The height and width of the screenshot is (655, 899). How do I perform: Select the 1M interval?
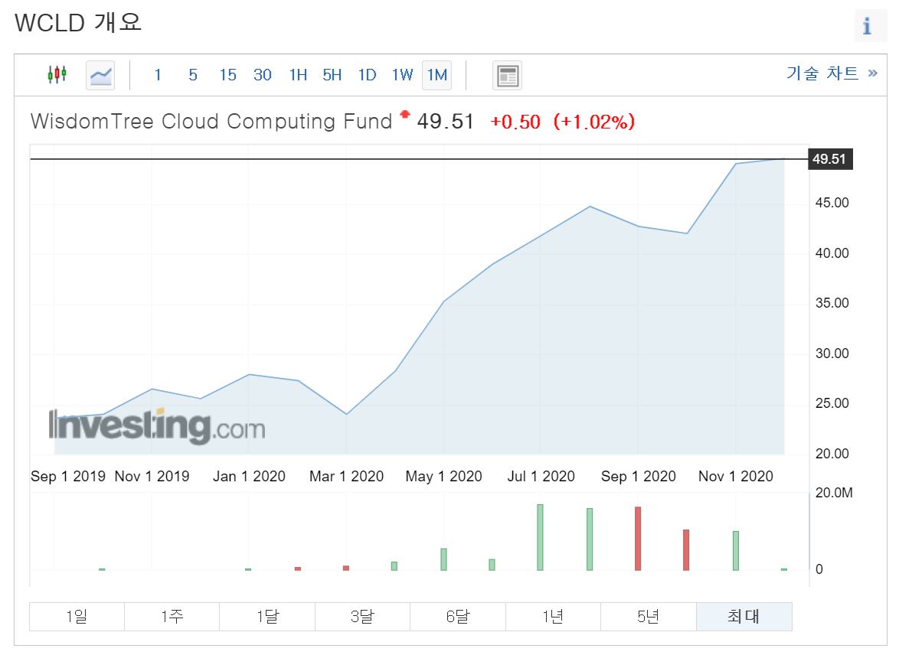pos(437,75)
